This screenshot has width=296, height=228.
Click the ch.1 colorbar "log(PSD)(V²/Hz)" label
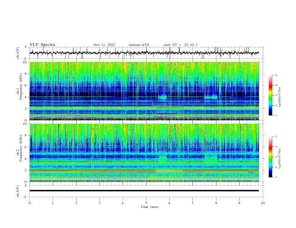coord(280,97)
